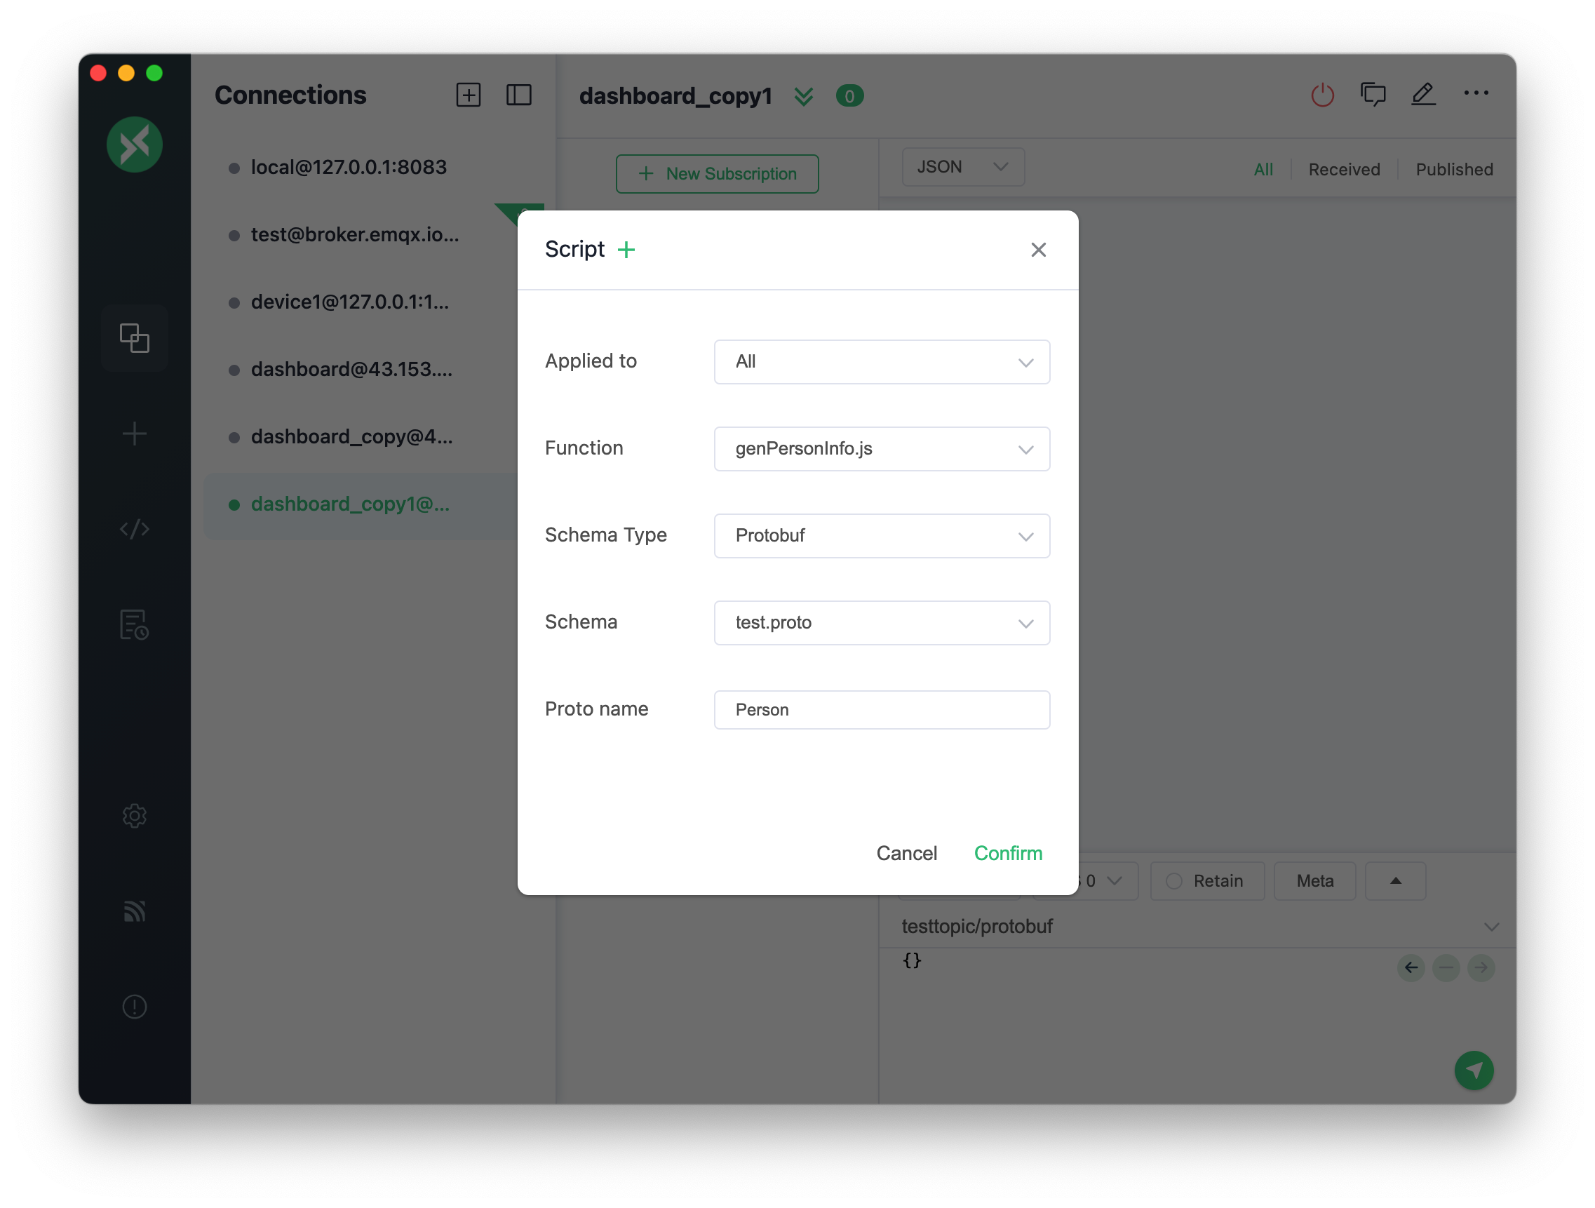
Task: Close the Script dialog with X
Action: [x=1037, y=250]
